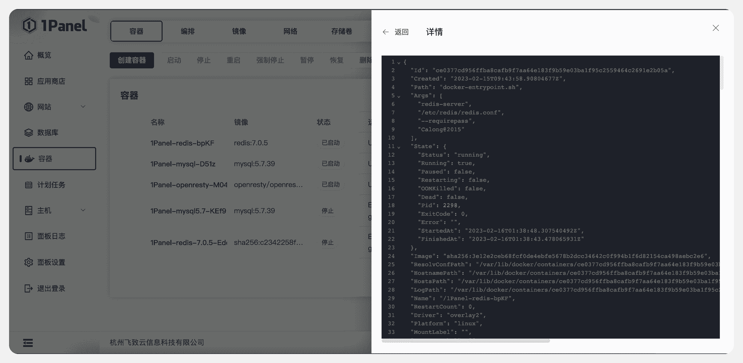Switch to the 编排 tab
The width and height of the screenshot is (743, 363).
(188, 31)
